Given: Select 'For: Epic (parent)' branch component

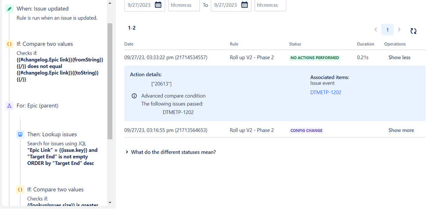Looking at the screenshot, I should tap(37, 105).
